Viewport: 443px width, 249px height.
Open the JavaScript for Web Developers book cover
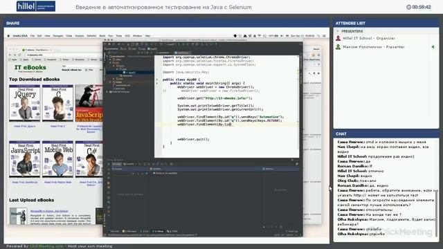coord(89,103)
